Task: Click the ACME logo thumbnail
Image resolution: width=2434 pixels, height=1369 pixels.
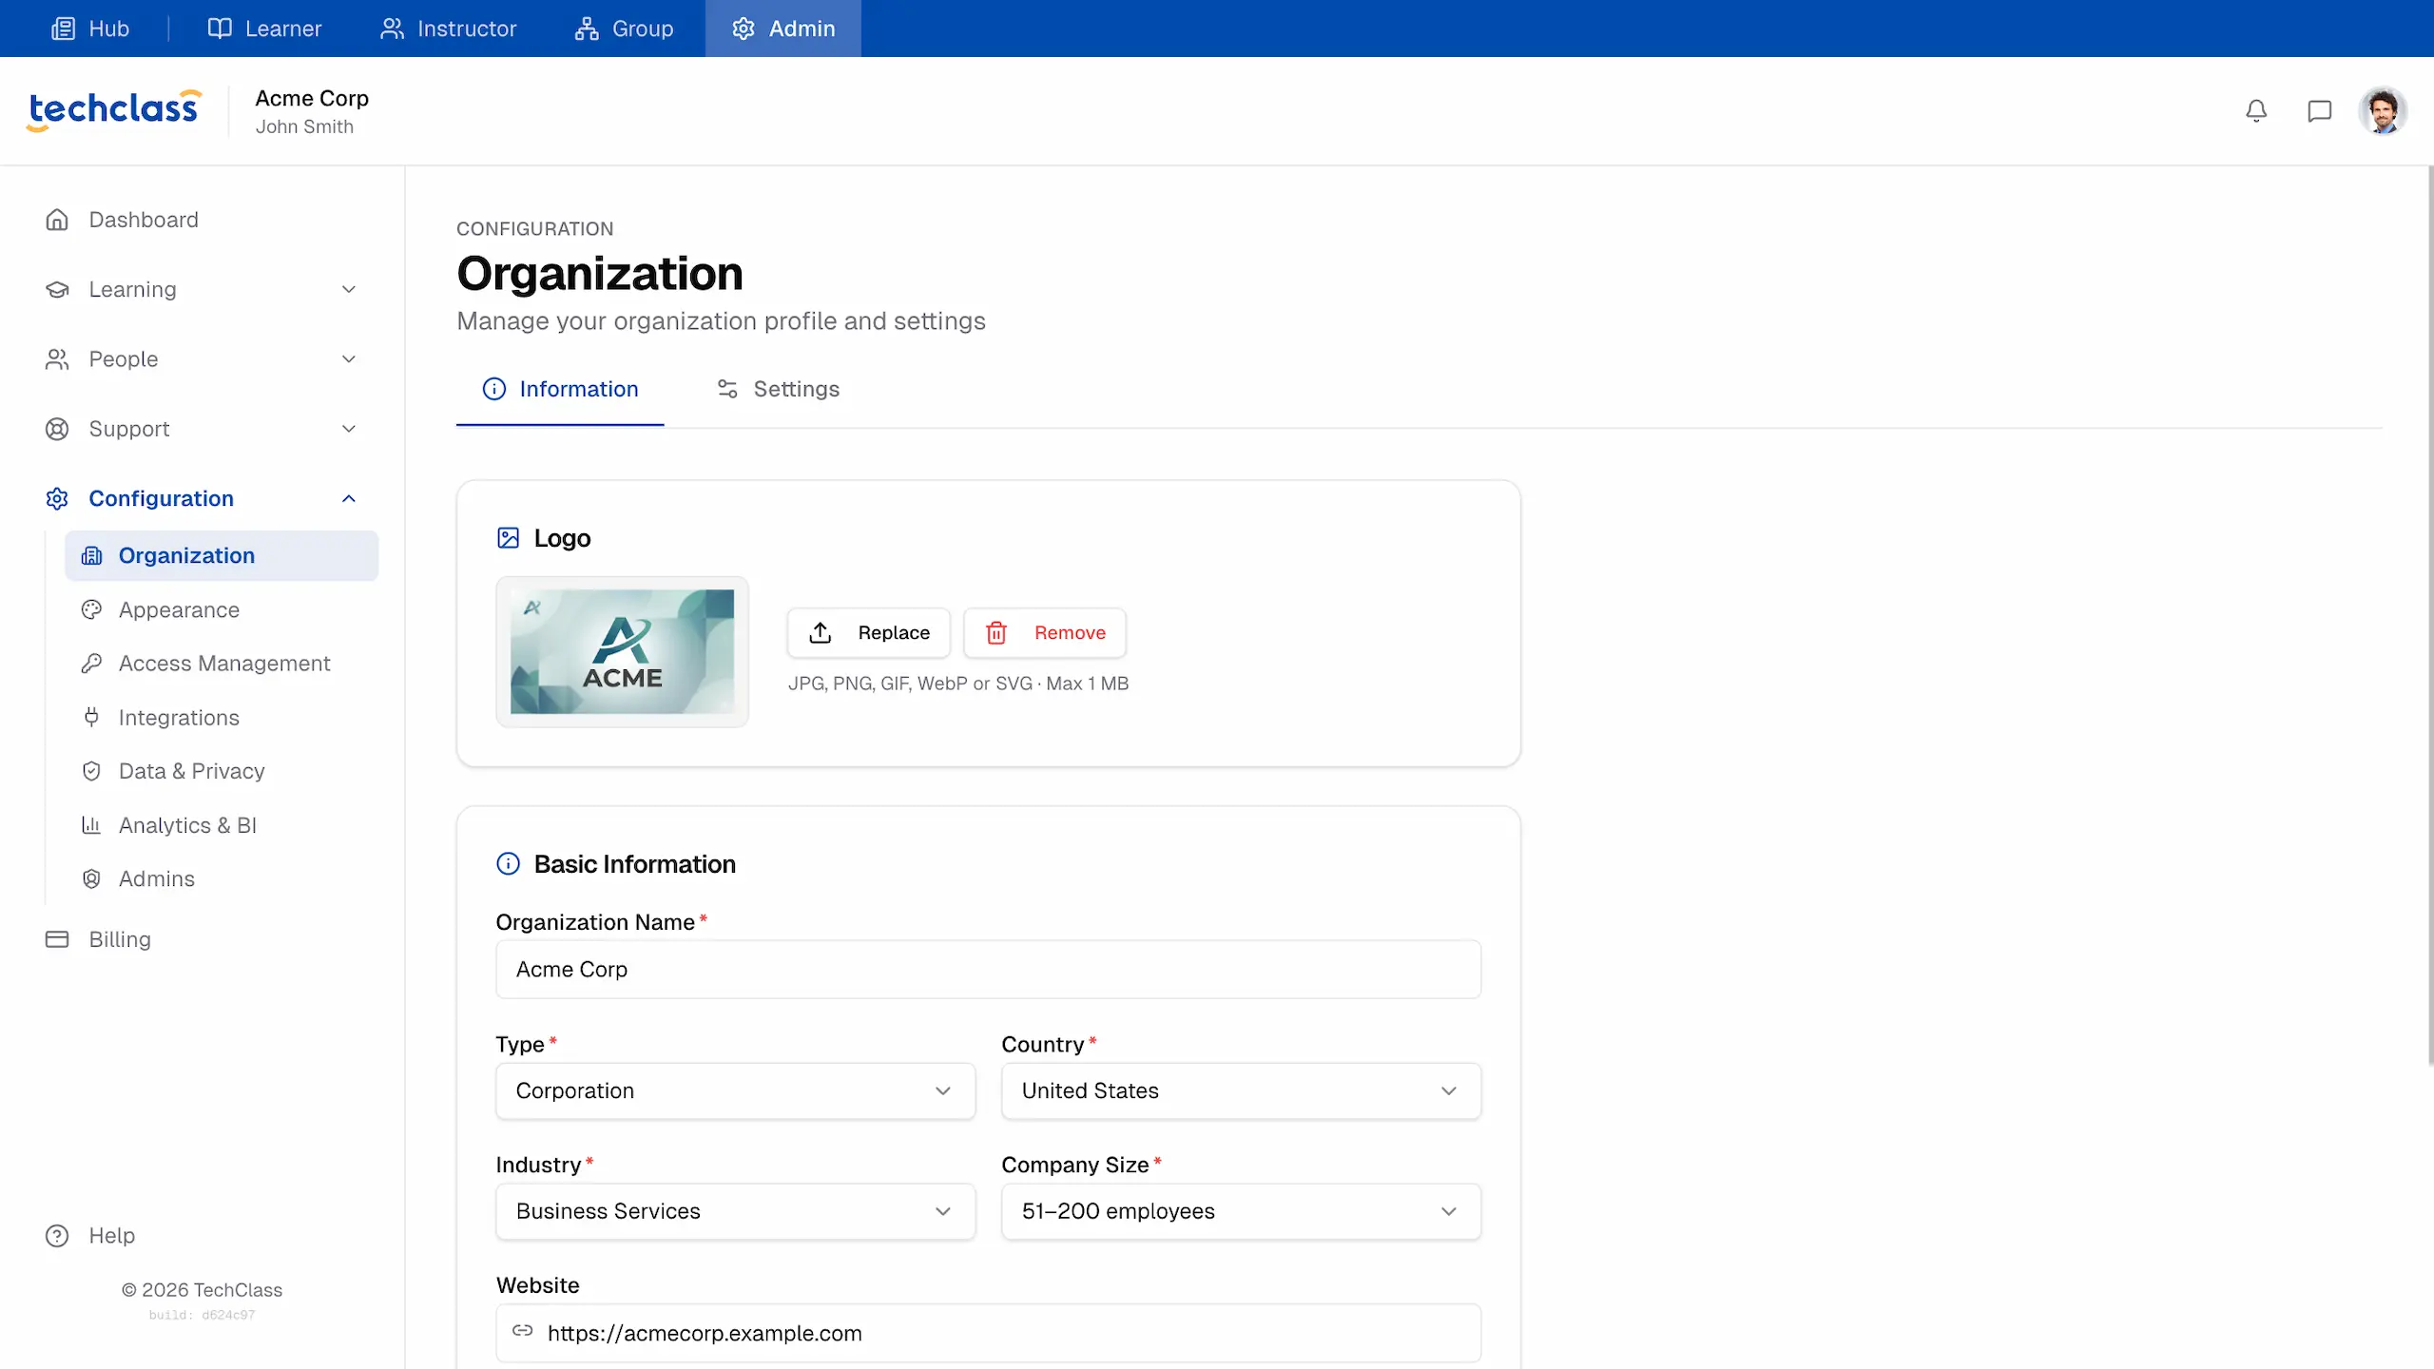Action: pos(622,652)
